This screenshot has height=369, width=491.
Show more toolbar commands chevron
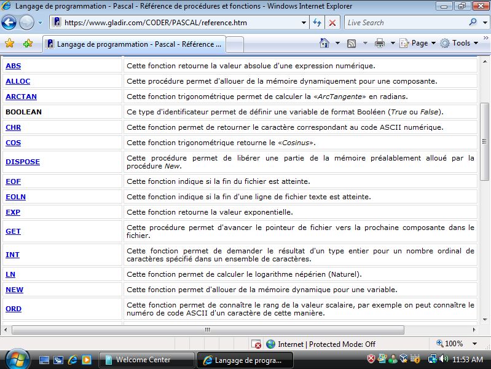coord(485,38)
